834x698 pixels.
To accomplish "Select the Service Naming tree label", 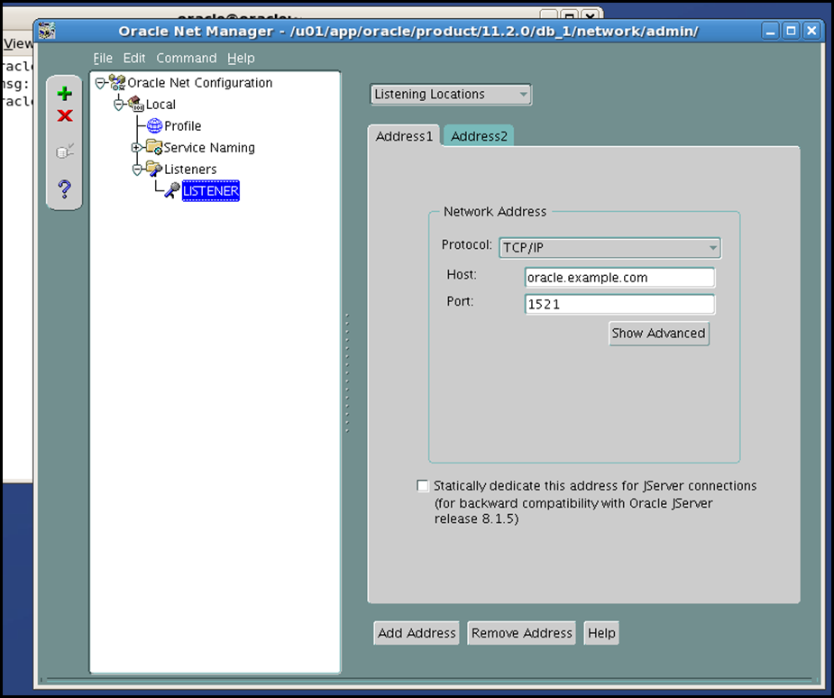I will tap(209, 147).
